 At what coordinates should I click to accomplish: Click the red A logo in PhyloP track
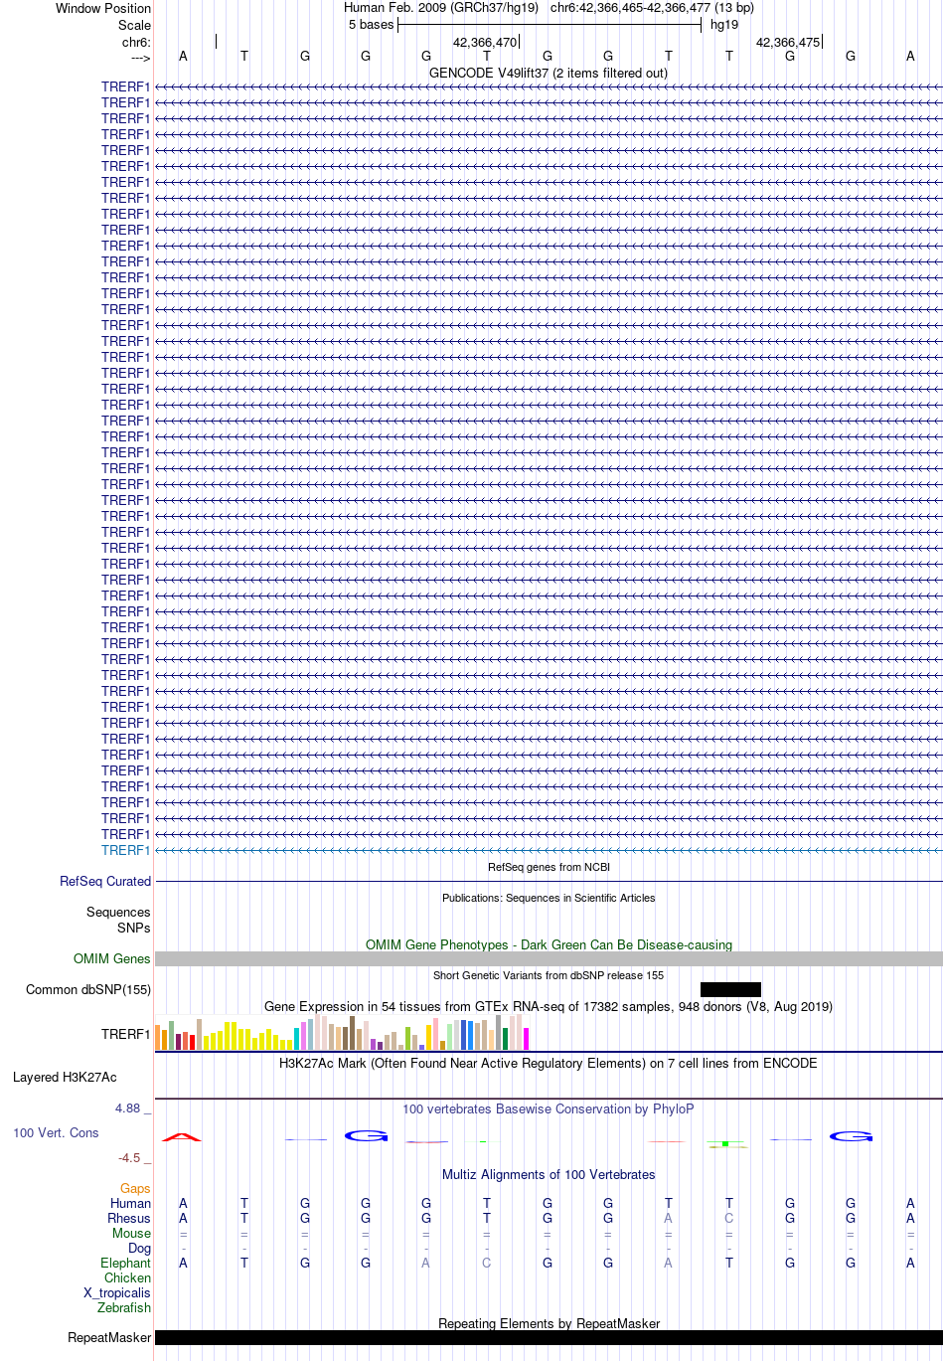click(182, 1136)
